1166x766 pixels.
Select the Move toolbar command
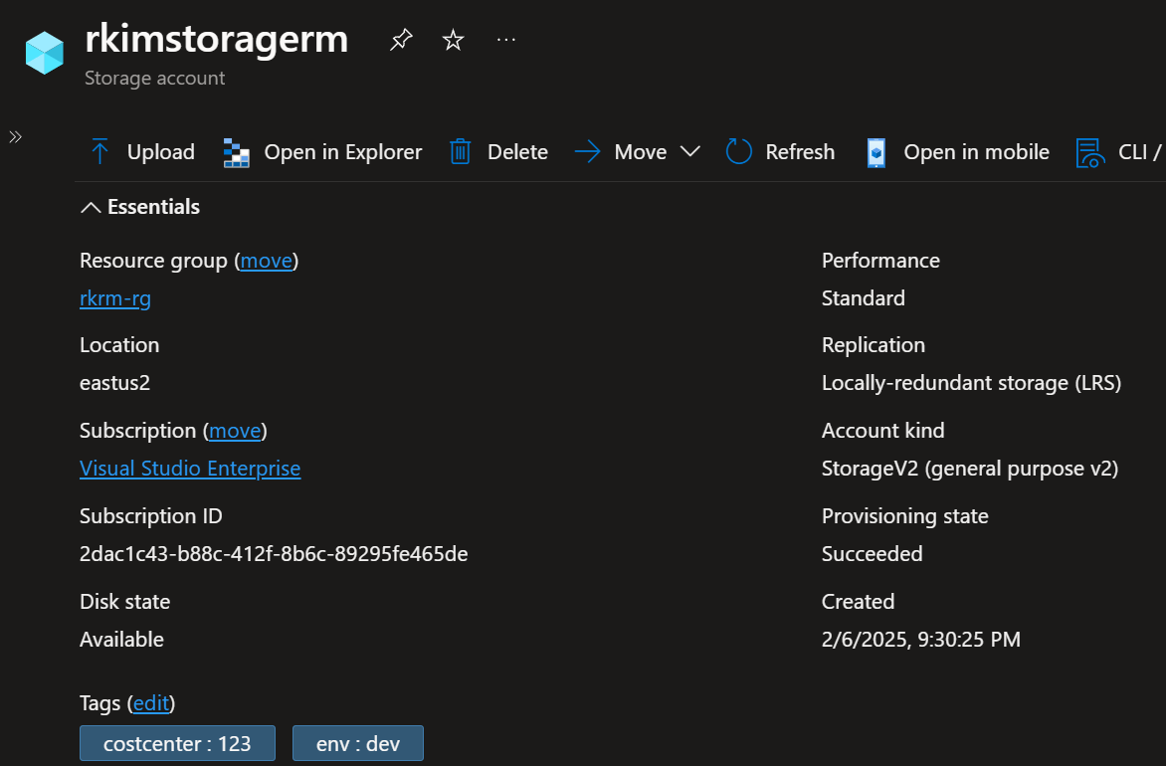(x=640, y=152)
